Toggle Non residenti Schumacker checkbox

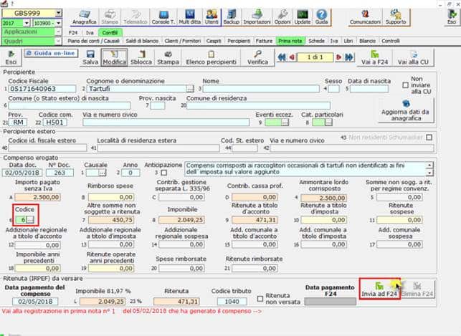coord(429,137)
